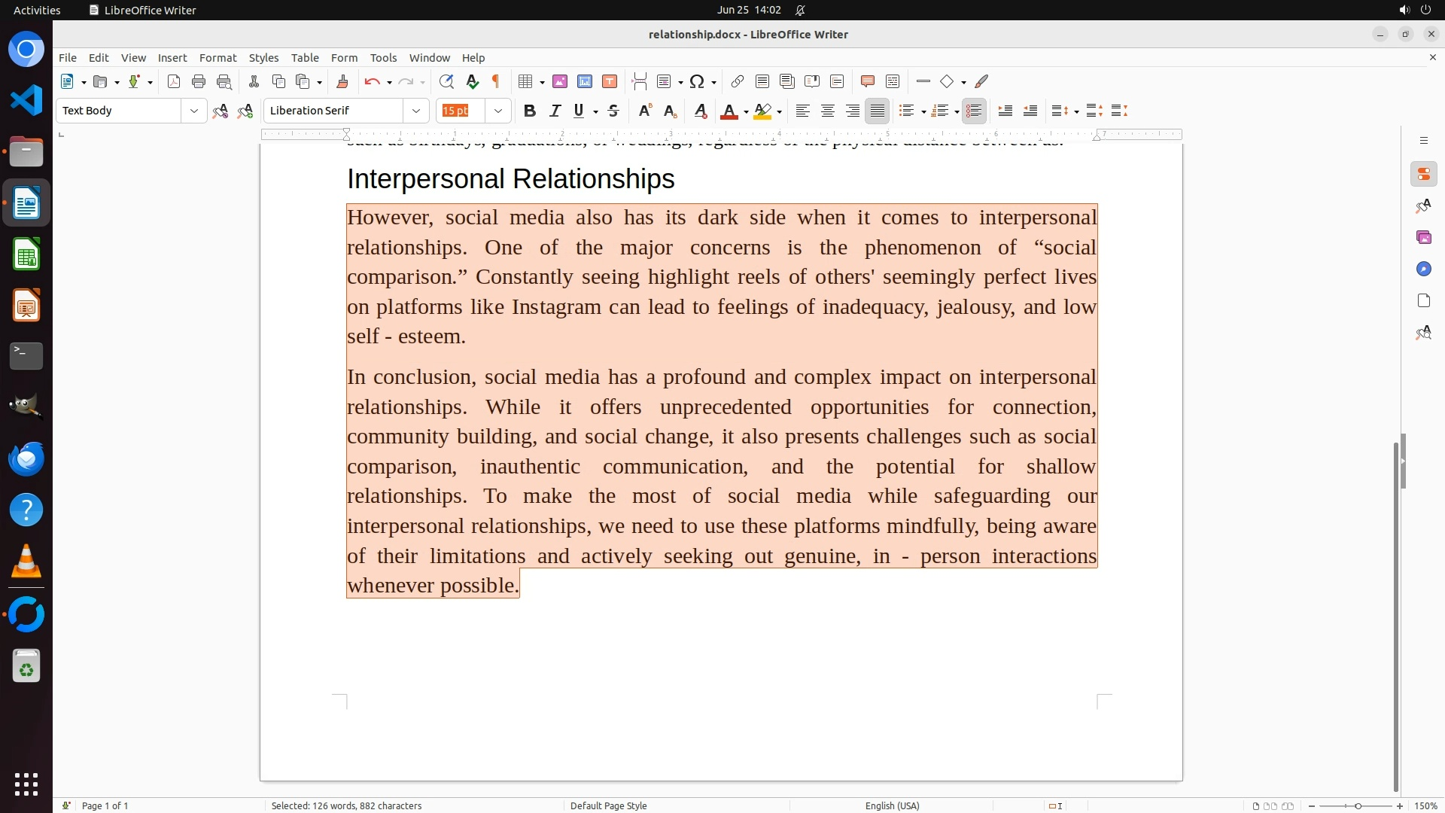
Task: Click the Print toolbar icon
Action: tap(199, 81)
